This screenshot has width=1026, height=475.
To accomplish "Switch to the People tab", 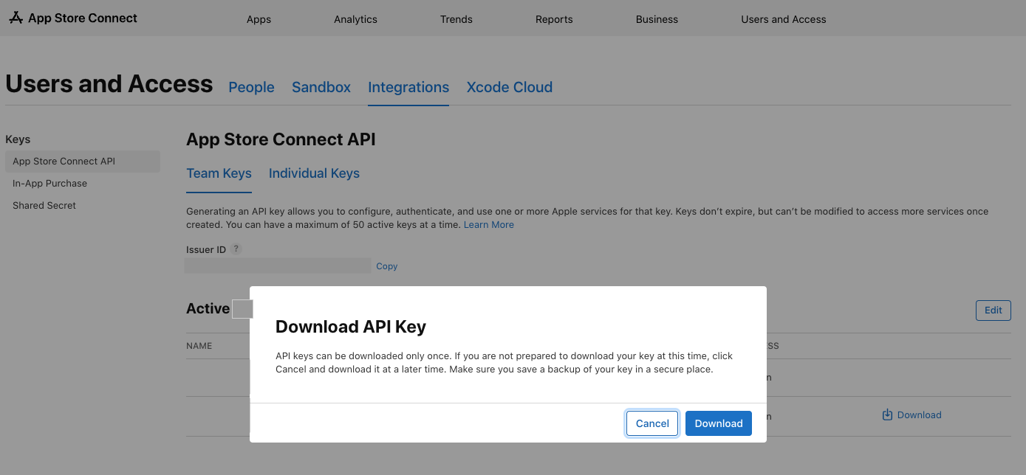I will tap(251, 87).
